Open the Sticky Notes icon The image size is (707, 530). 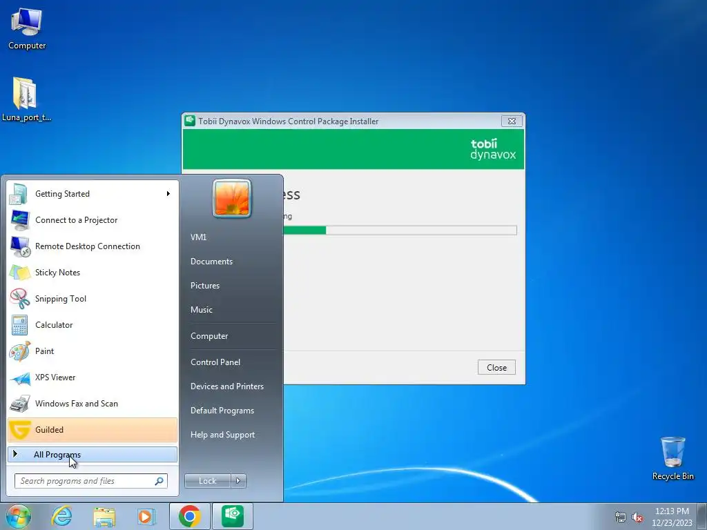tap(19, 272)
